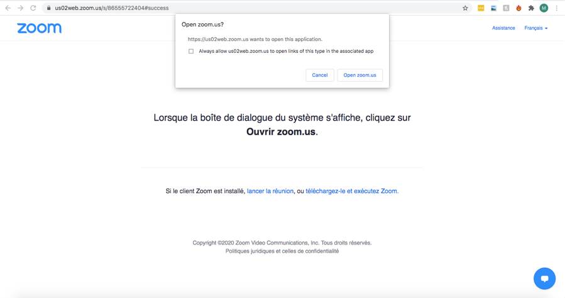
Task: Enable always allow us02web.zoom.us checkbox
Action: (191, 52)
